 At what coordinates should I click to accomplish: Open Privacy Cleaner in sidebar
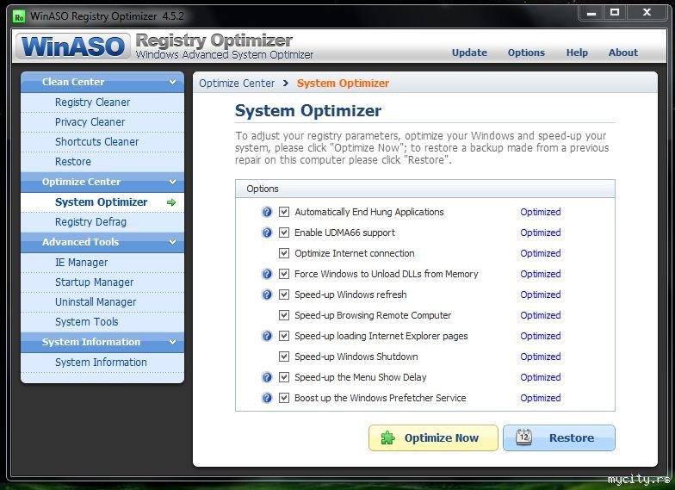pyautogui.click(x=102, y=122)
